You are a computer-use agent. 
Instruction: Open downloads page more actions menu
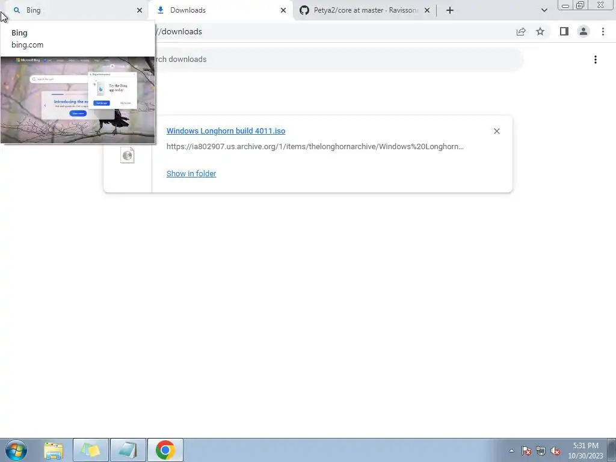point(596,60)
